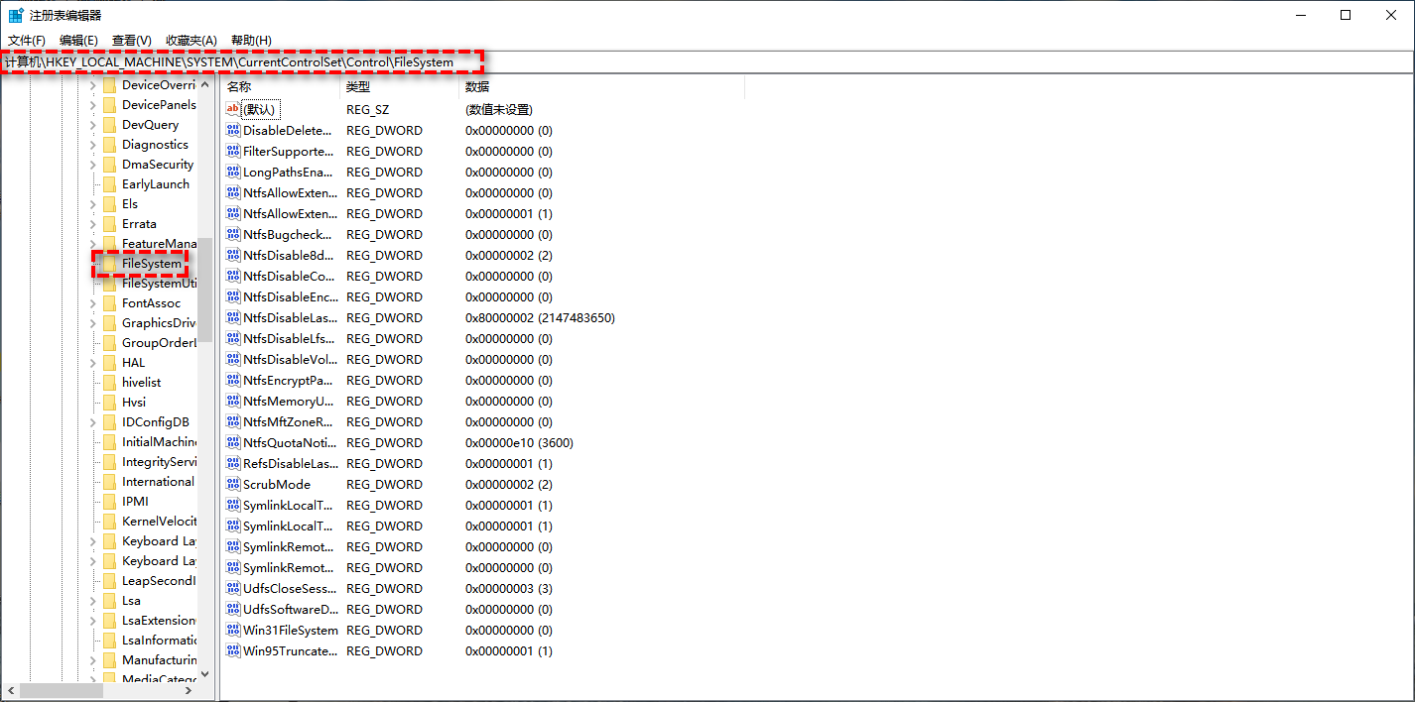The image size is (1415, 702).
Task: Expand the DevQuery tree node
Action: tap(93, 125)
